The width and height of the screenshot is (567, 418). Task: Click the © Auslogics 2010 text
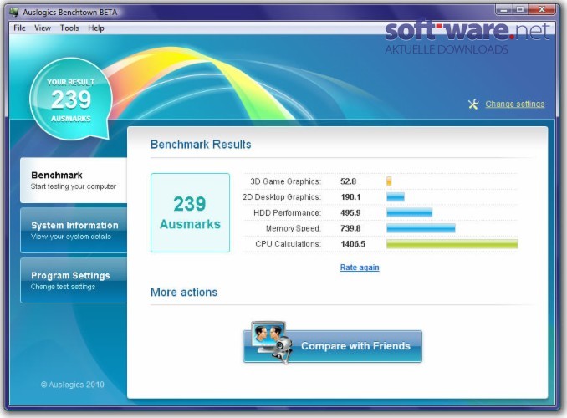[72, 385]
